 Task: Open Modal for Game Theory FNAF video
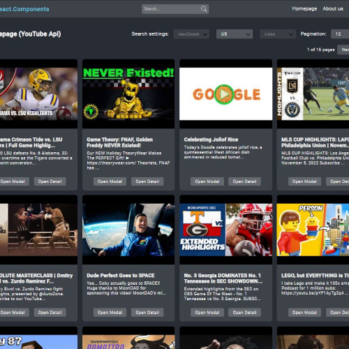[110, 181]
